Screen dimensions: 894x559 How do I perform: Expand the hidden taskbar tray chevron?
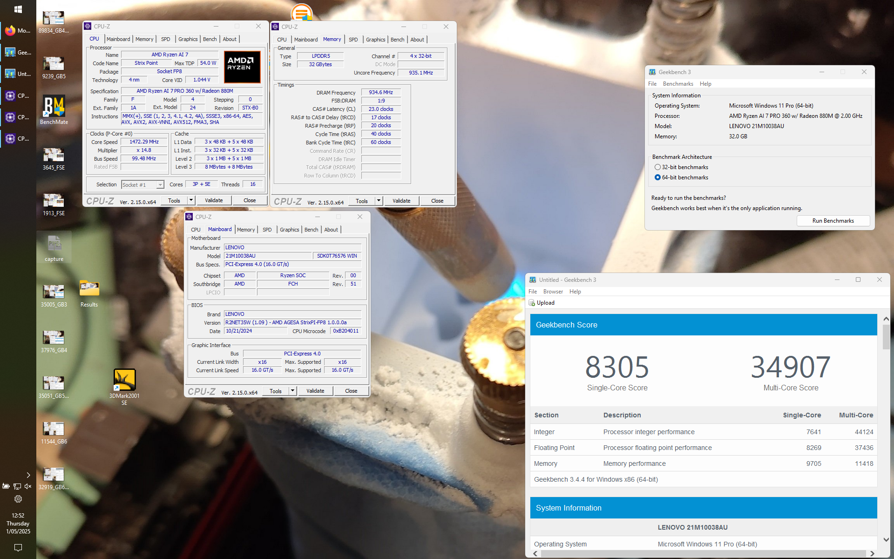coord(28,475)
